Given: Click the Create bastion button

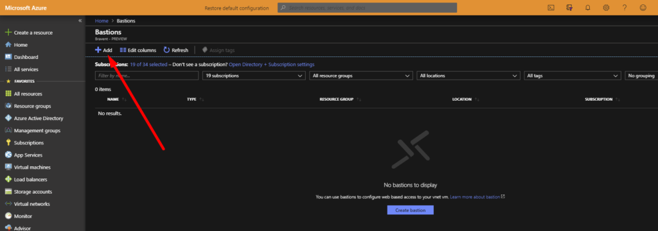Looking at the screenshot, I should [x=410, y=210].
